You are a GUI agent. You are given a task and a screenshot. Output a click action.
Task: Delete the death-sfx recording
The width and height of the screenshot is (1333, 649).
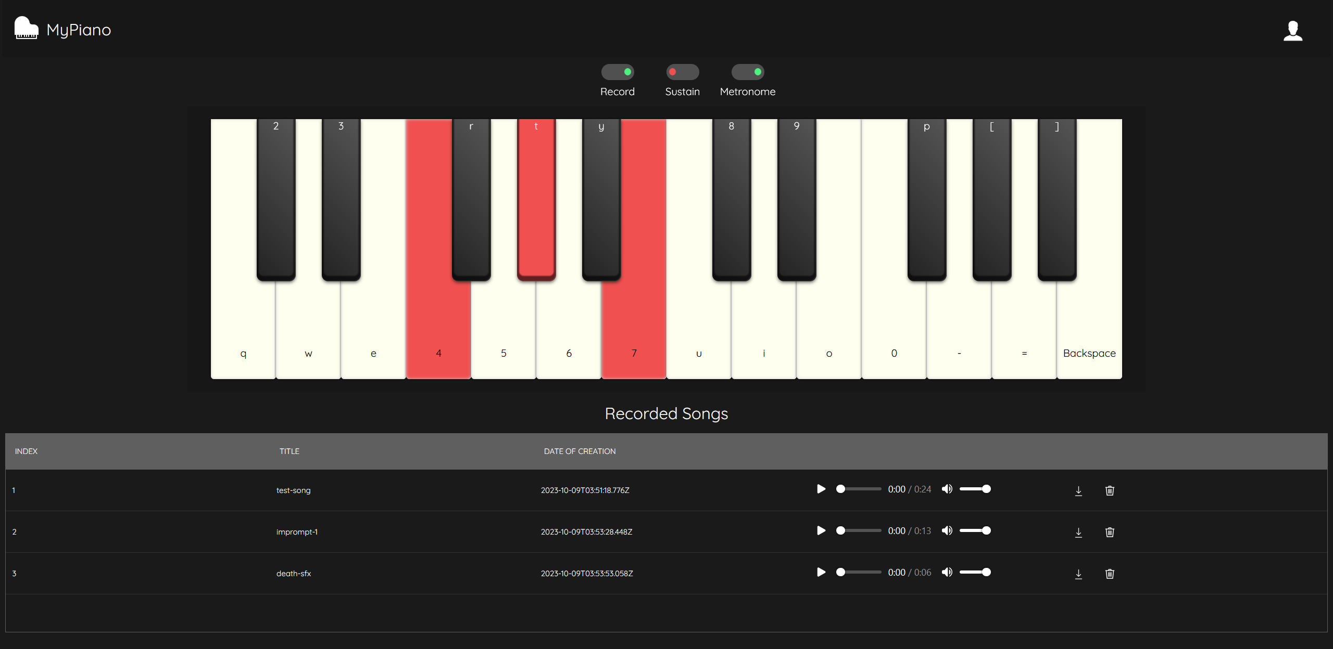pyautogui.click(x=1110, y=574)
